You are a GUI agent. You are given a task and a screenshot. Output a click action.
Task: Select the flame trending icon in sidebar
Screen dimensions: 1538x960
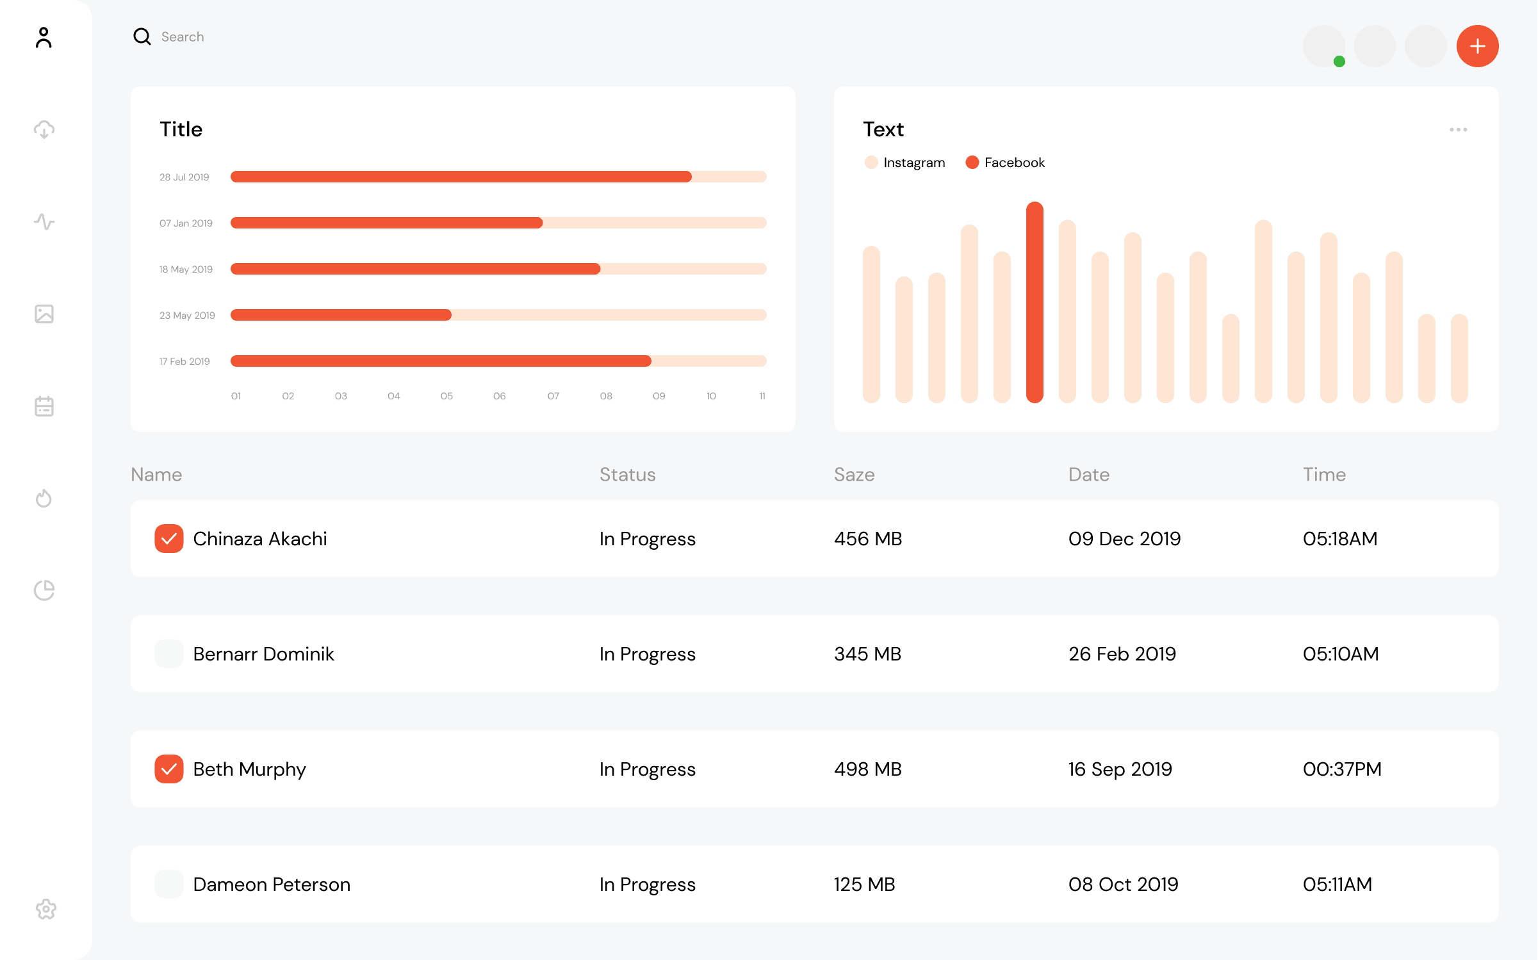point(44,499)
